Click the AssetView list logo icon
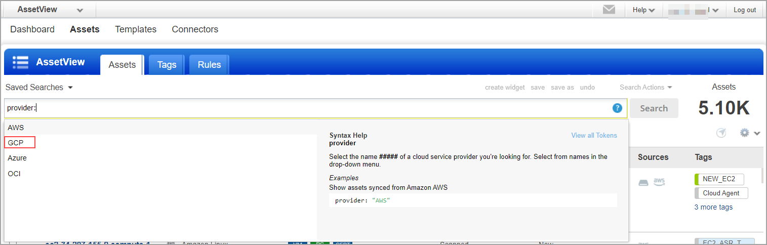 click(20, 62)
